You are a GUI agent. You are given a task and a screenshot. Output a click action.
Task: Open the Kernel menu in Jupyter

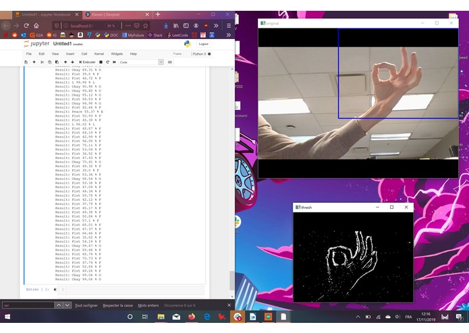point(99,54)
